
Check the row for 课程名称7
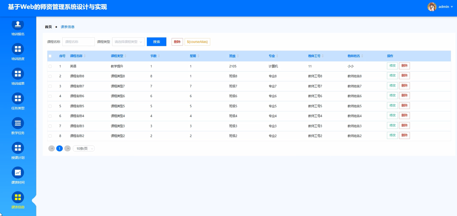click(50, 86)
